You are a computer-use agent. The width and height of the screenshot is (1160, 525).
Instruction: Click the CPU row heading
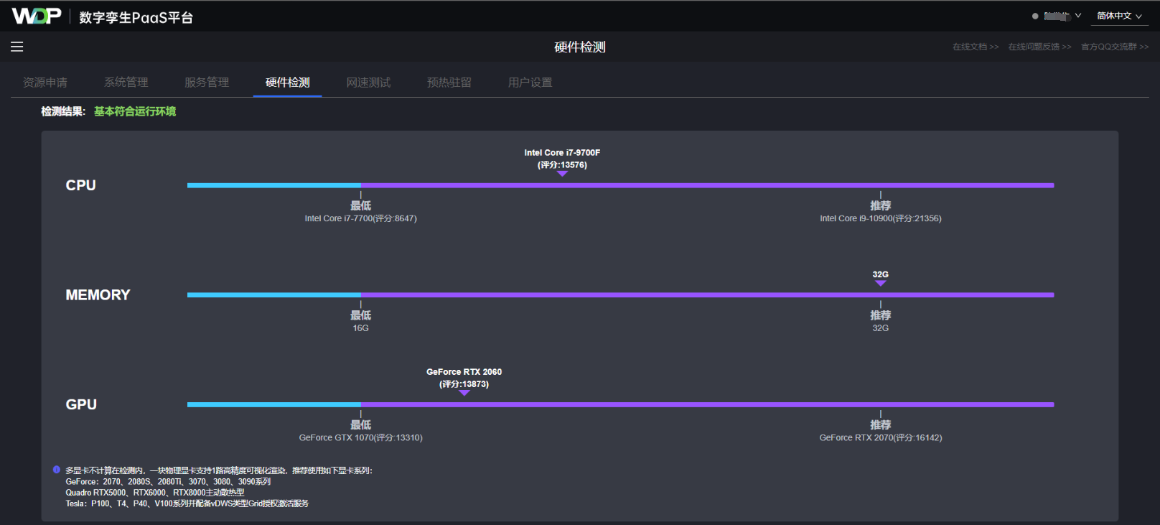click(x=81, y=185)
